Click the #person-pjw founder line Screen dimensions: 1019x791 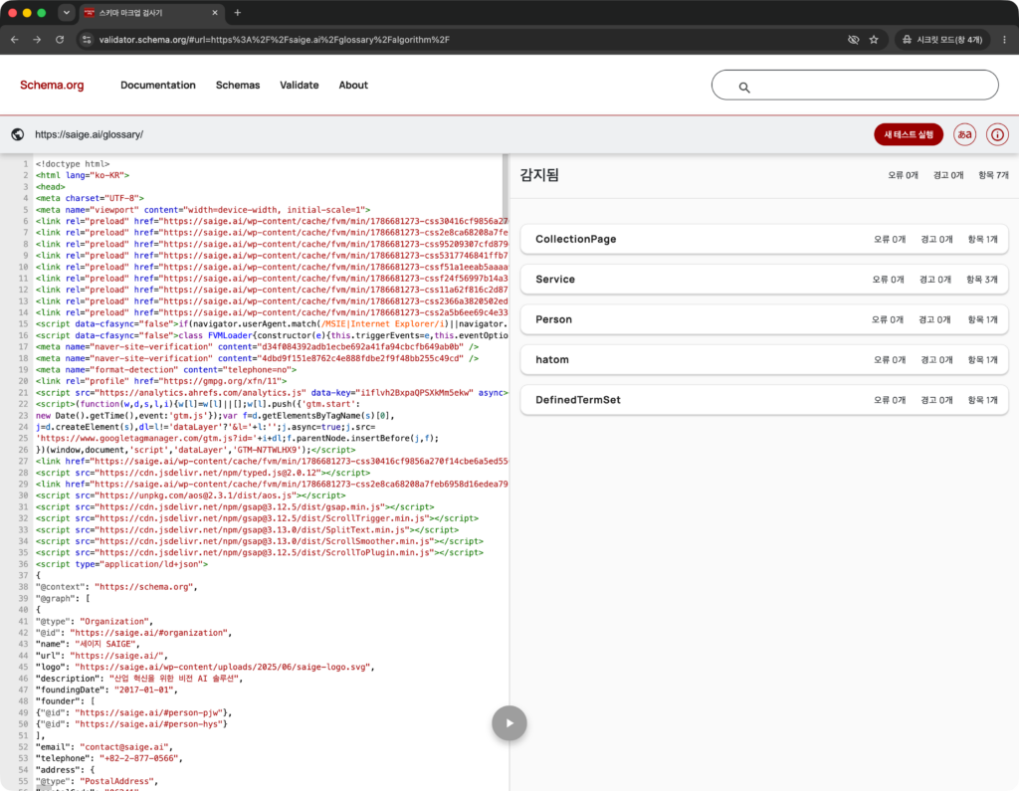134,712
